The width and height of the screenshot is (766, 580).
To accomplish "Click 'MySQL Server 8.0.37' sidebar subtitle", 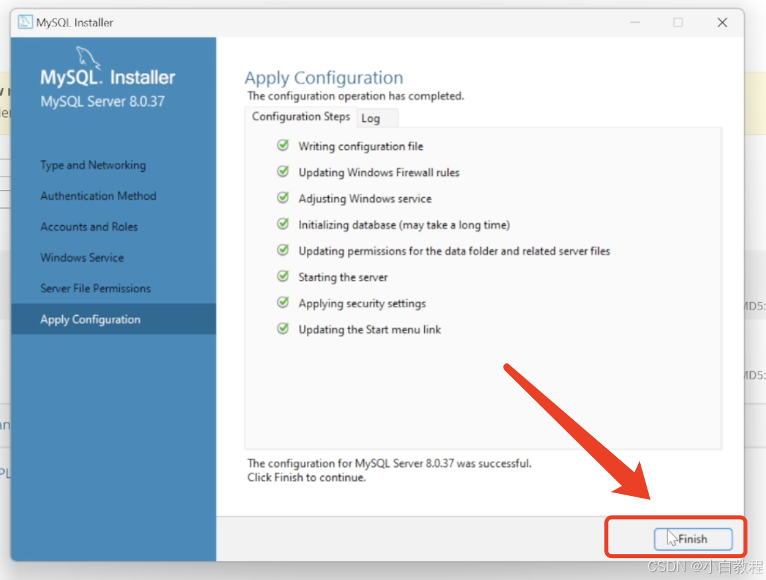I will (103, 101).
